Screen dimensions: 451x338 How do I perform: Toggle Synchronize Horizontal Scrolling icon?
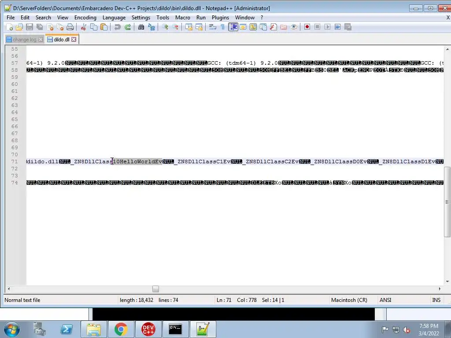(x=199, y=27)
